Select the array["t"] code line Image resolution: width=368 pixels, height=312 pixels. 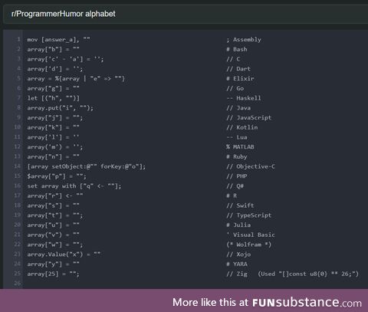pos(55,215)
